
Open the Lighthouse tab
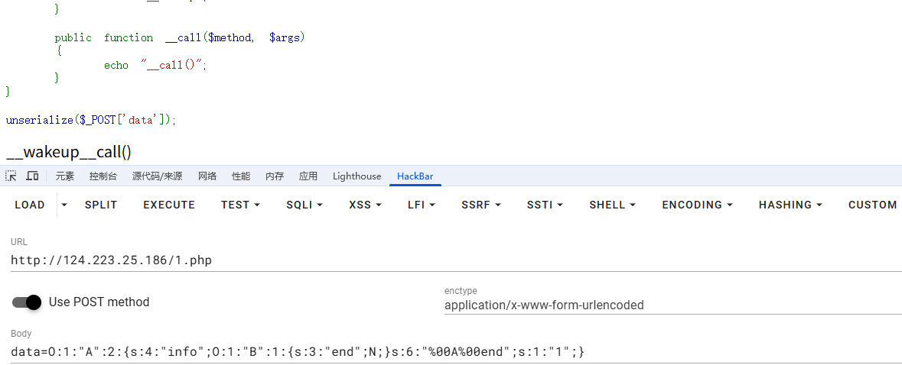357,176
